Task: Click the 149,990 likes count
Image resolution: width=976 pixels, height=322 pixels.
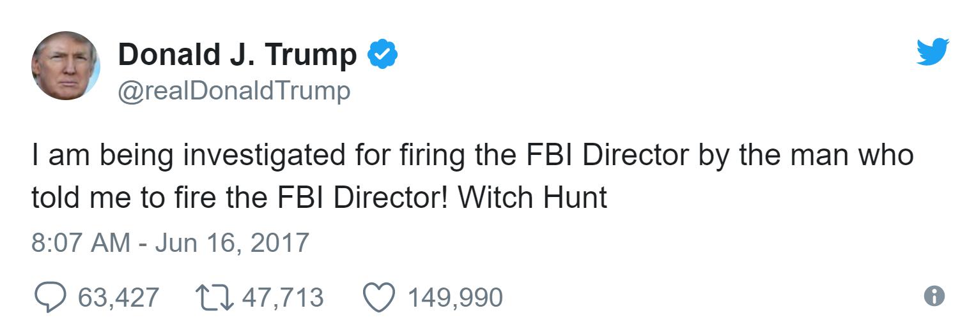Action: click(455, 297)
